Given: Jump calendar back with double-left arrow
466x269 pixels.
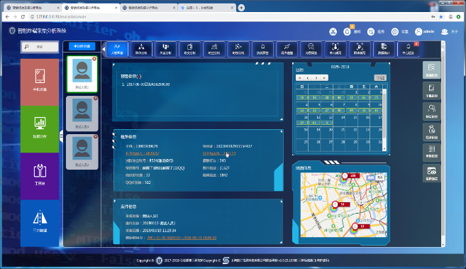Looking at the screenshot, I should (x=300, y=78).
